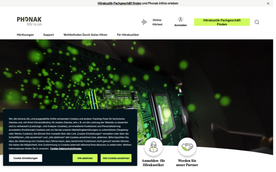Click the Hörakustiker person circle icon

[x=154, y=147]
